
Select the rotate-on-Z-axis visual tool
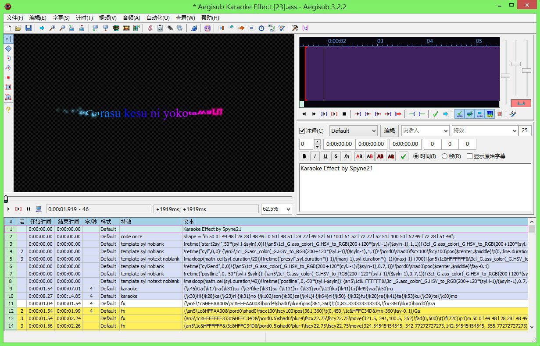[8, 58]
